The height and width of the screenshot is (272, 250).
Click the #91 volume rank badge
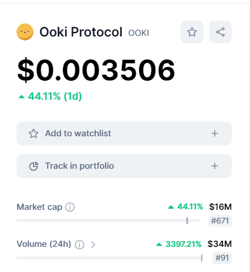222,258
